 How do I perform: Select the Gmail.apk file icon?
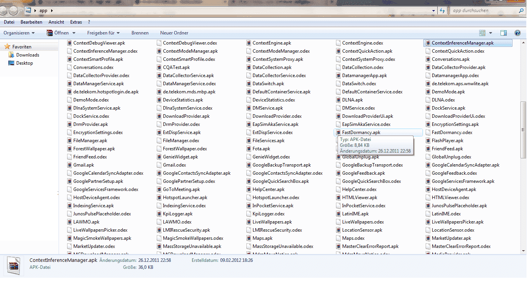coord(69,165)
